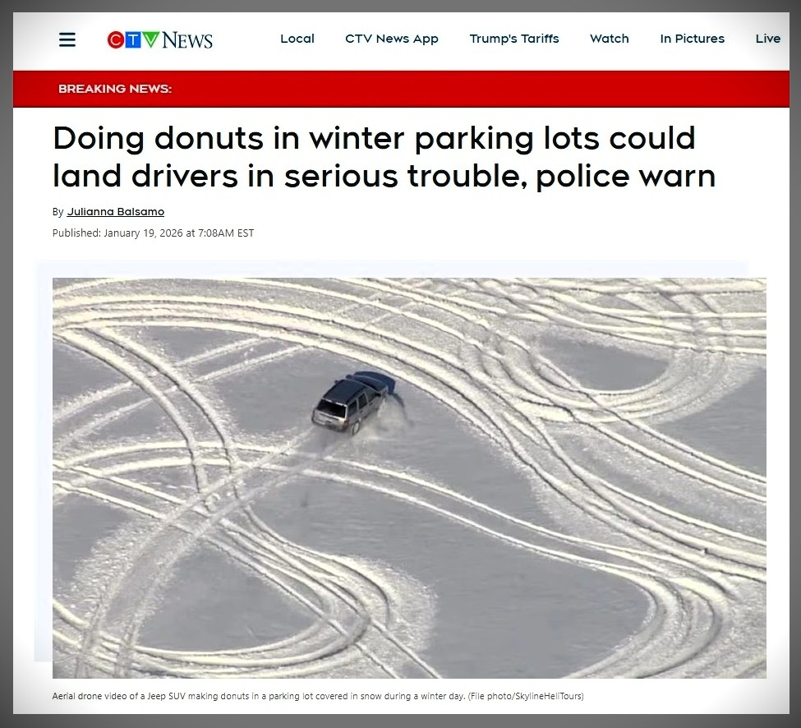
Task: Open the aerial snowy parking lot photo
Action: pyautogui.click(x=409, y=477)
